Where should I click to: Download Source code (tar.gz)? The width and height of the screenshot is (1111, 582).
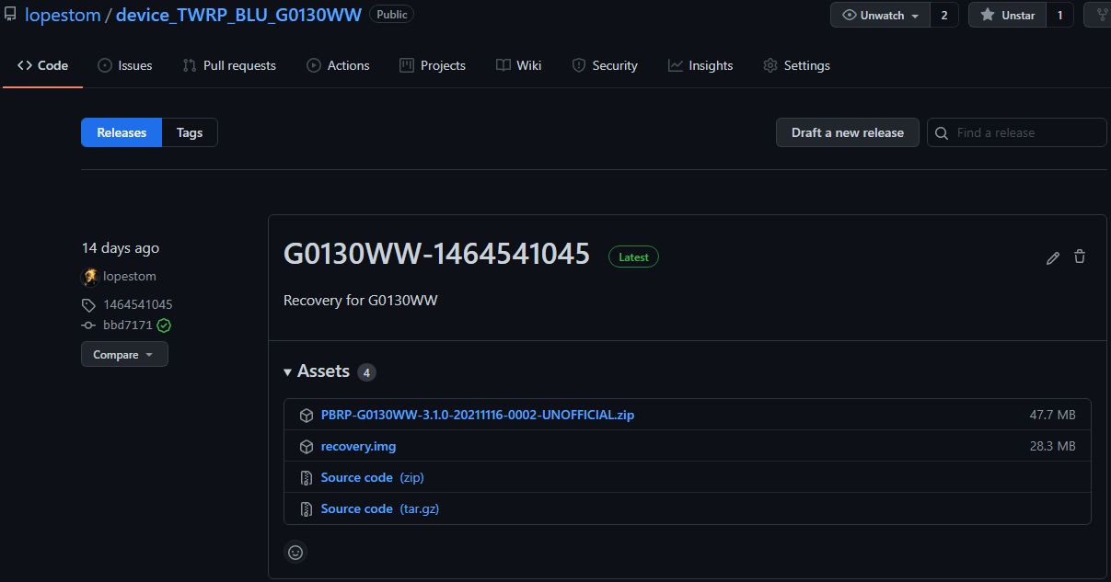coord(379,508)
